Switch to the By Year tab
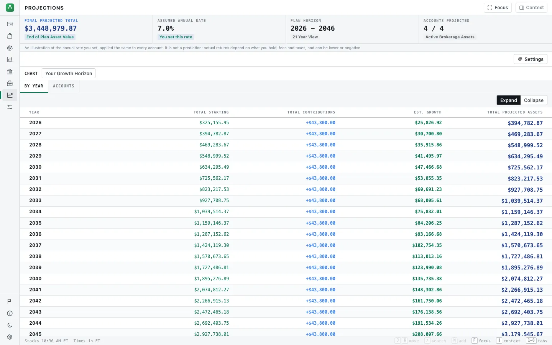Viewport: 552px width, 345px height. [34, 86]
